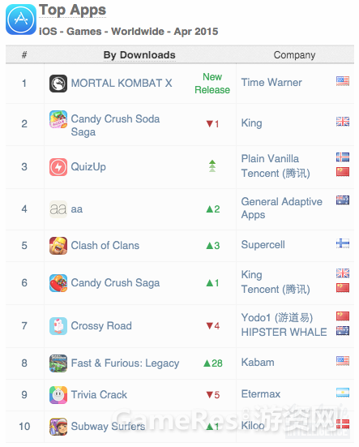The image size is (359, 447).
Task: Click the By Downloads column header
Action: point(139,55)
